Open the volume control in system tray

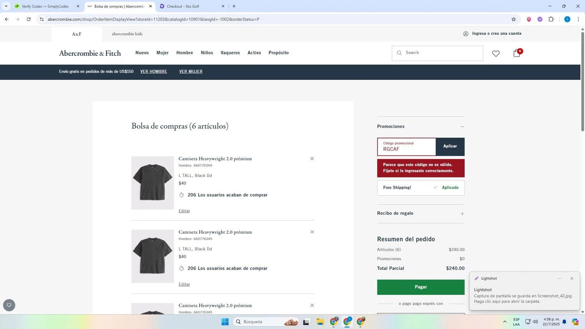tap(535, 322)
